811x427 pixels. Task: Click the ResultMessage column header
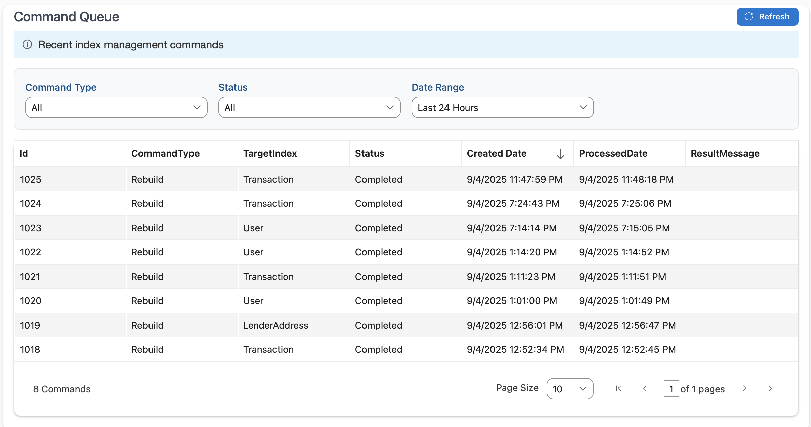coord(725,153)
